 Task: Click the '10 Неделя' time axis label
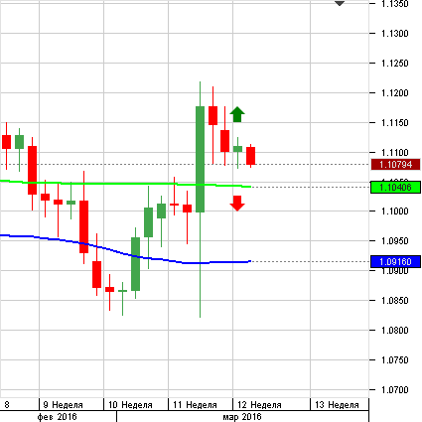tap(130, 405)
